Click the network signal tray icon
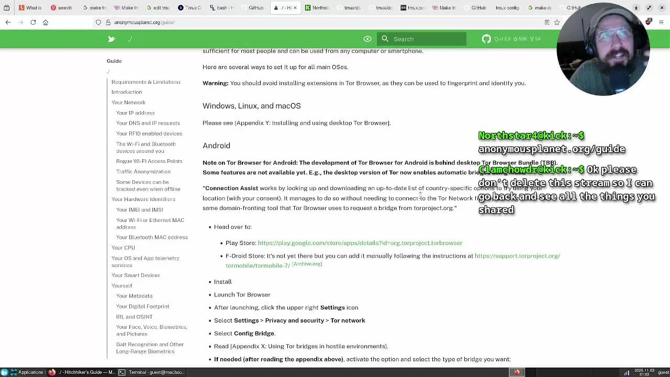Image resolution: width=670 pixels, height=377 pixels. coord(627,372)
